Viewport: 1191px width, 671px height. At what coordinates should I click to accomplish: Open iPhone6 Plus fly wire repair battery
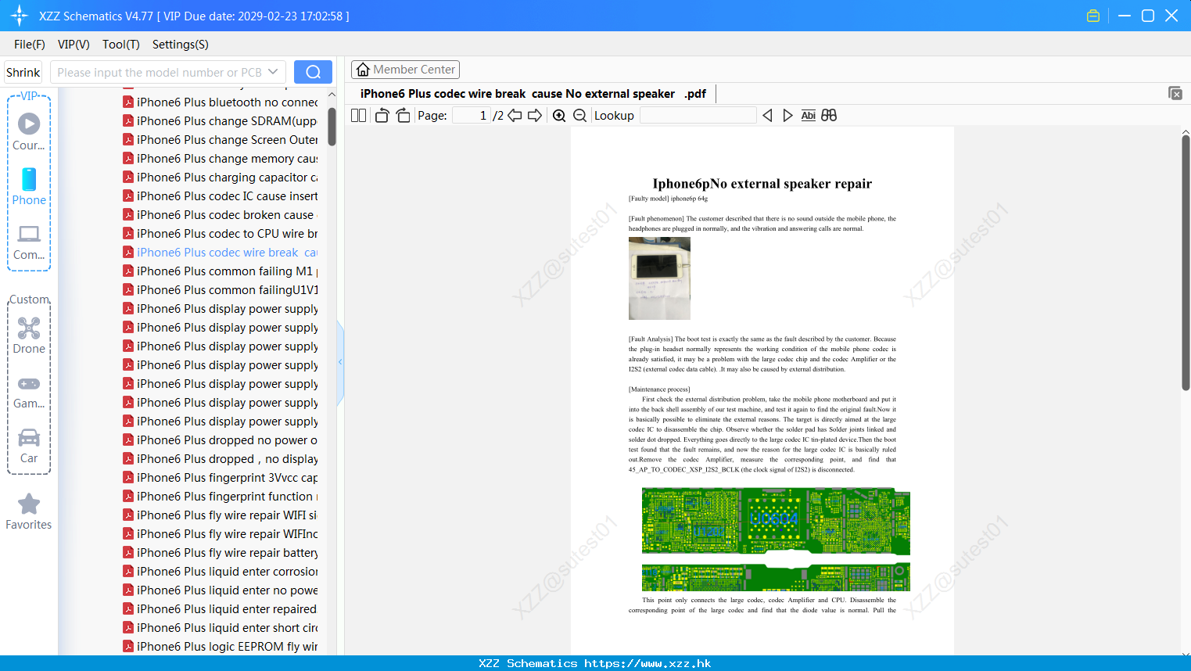point(221,553)
